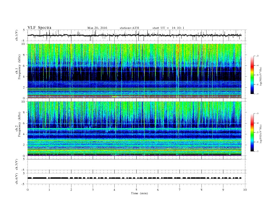Click the time axis tick label "10" below ch.4 panel
Viewport: 276px width, 213px height.
[x=245, y=190]
